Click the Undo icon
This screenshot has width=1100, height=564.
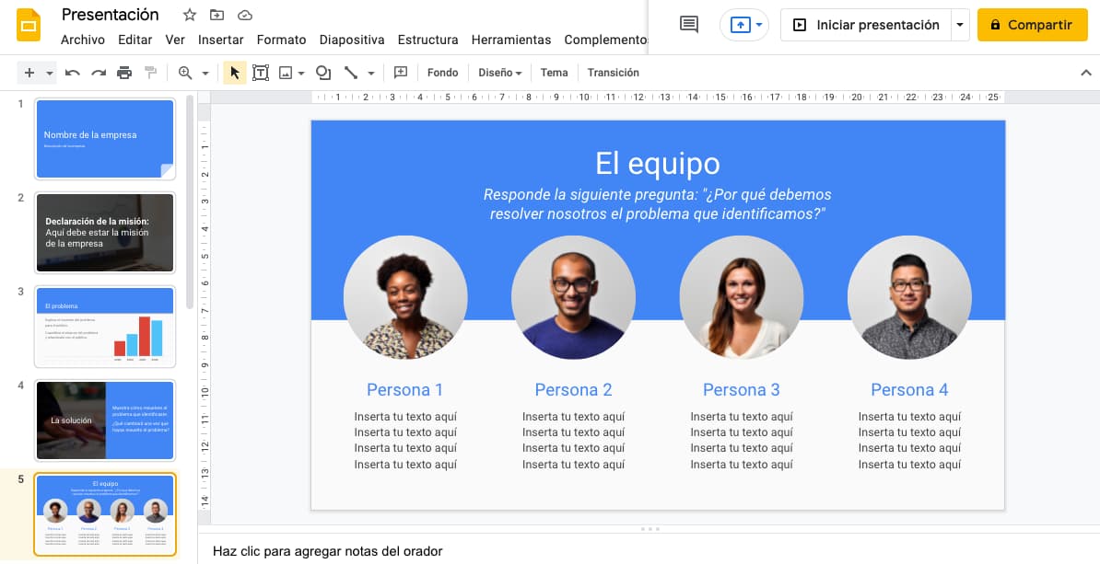coord(73,72)
